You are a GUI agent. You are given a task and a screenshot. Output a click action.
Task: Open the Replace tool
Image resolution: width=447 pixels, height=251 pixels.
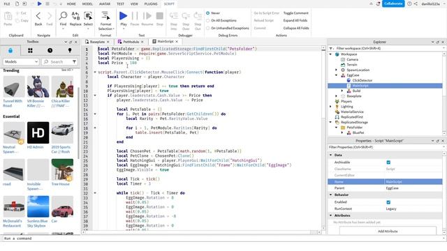75,16
